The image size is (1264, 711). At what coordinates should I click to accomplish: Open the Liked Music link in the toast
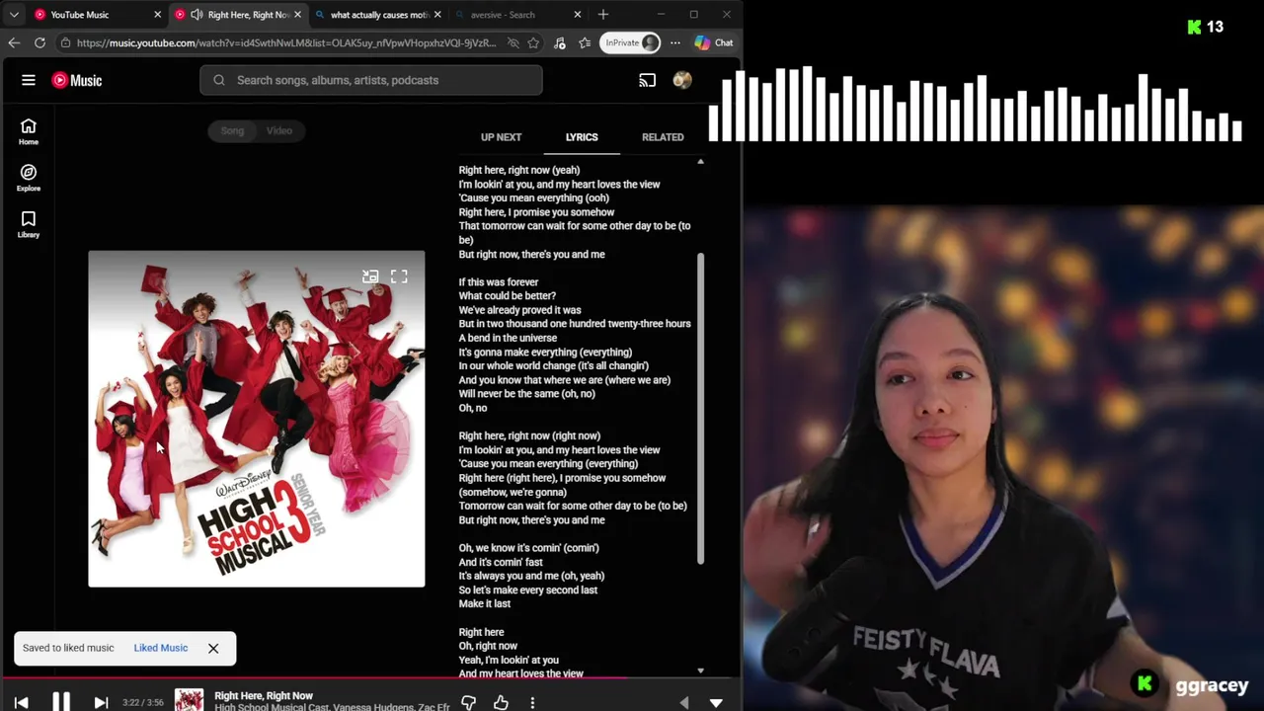pyautogui.click(x=161, y=648)
